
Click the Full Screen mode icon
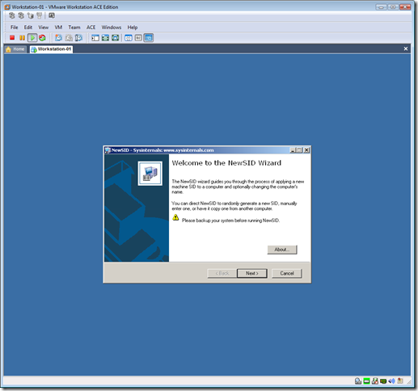click(x=105, y=38)
